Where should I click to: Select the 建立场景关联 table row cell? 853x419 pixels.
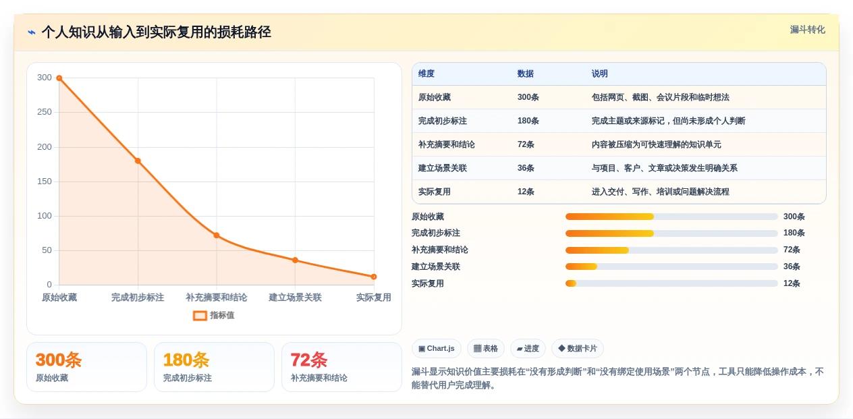click(443, 168)
